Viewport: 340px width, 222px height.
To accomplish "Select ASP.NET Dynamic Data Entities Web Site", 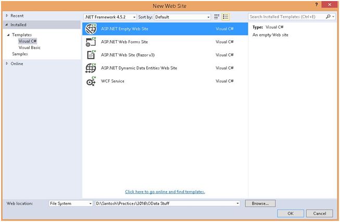I will (165, 68).
